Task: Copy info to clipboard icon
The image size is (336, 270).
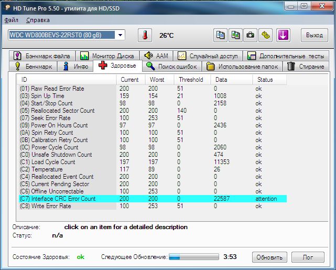Action: pos(220,35)
